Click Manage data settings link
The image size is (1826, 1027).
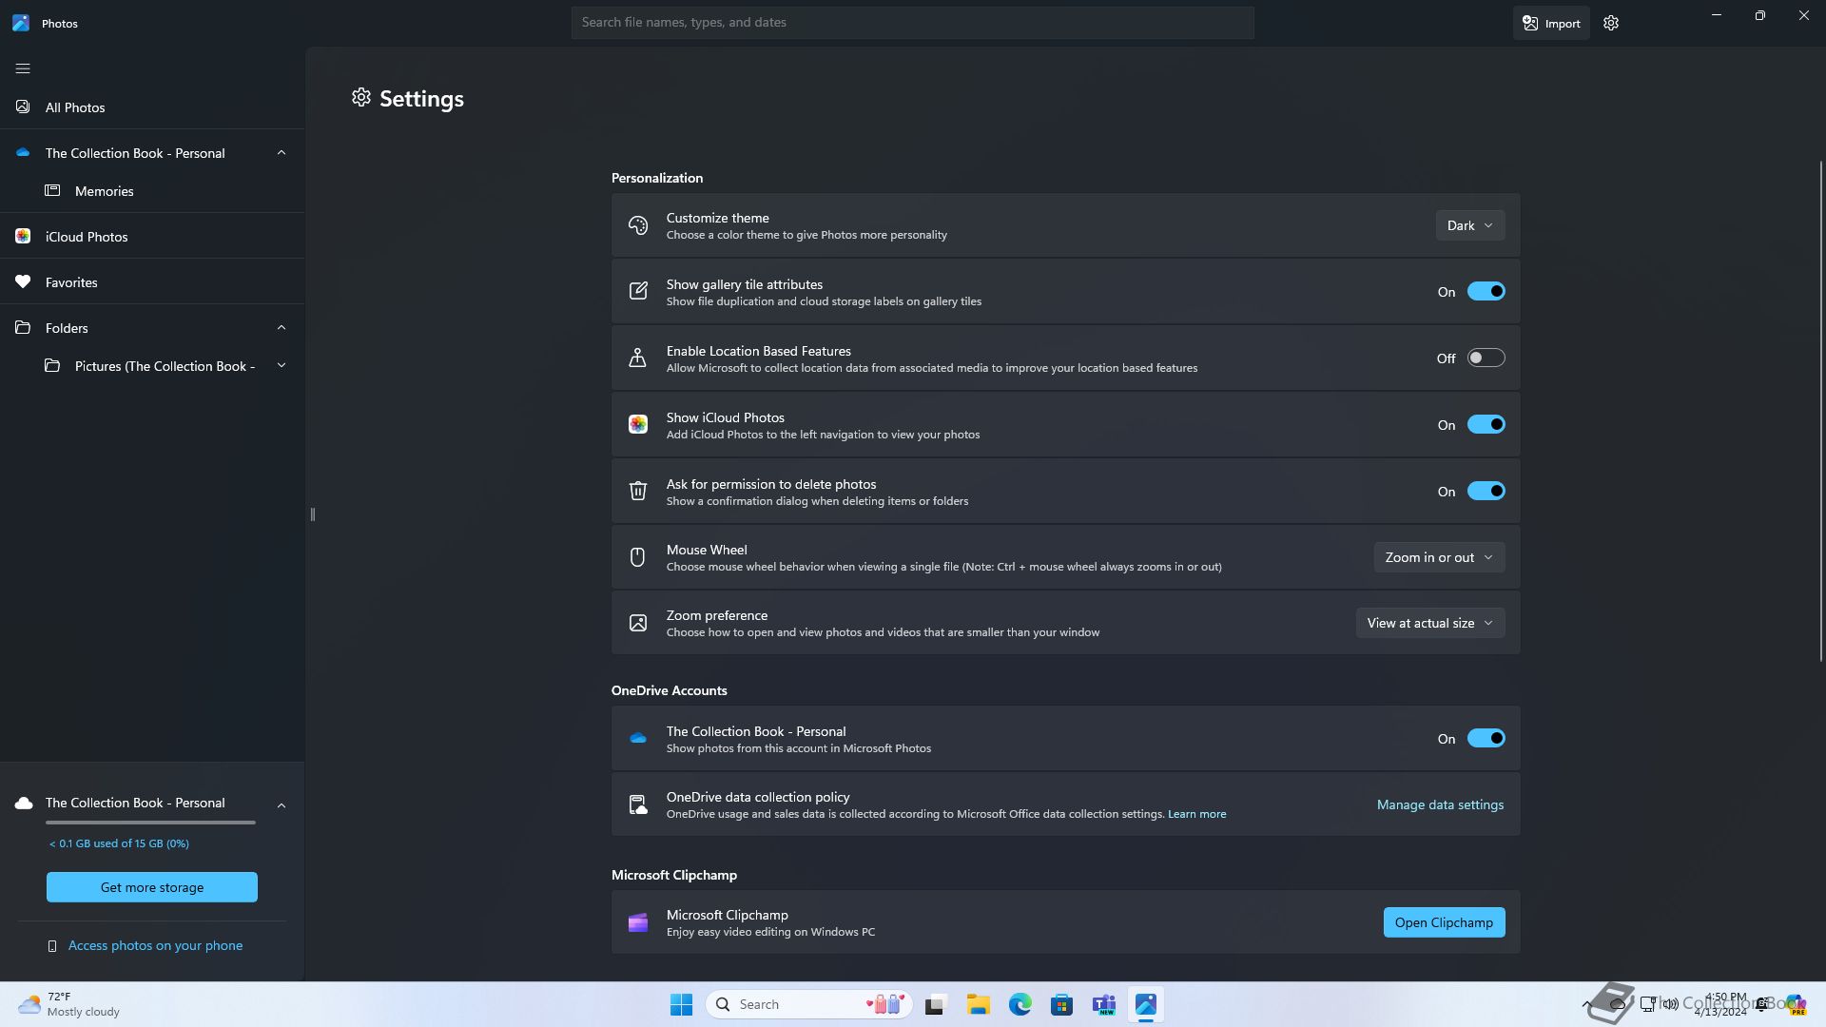[x=1440, y=804]
